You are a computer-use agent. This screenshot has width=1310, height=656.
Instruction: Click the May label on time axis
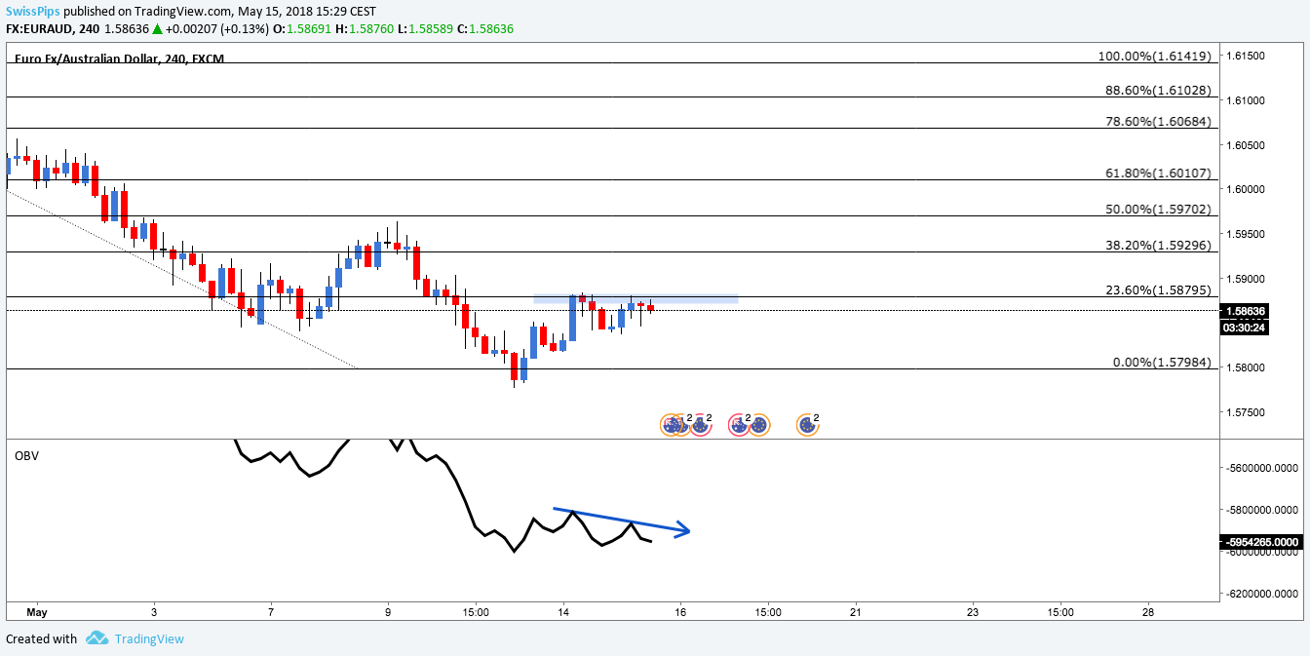[37, 612]
